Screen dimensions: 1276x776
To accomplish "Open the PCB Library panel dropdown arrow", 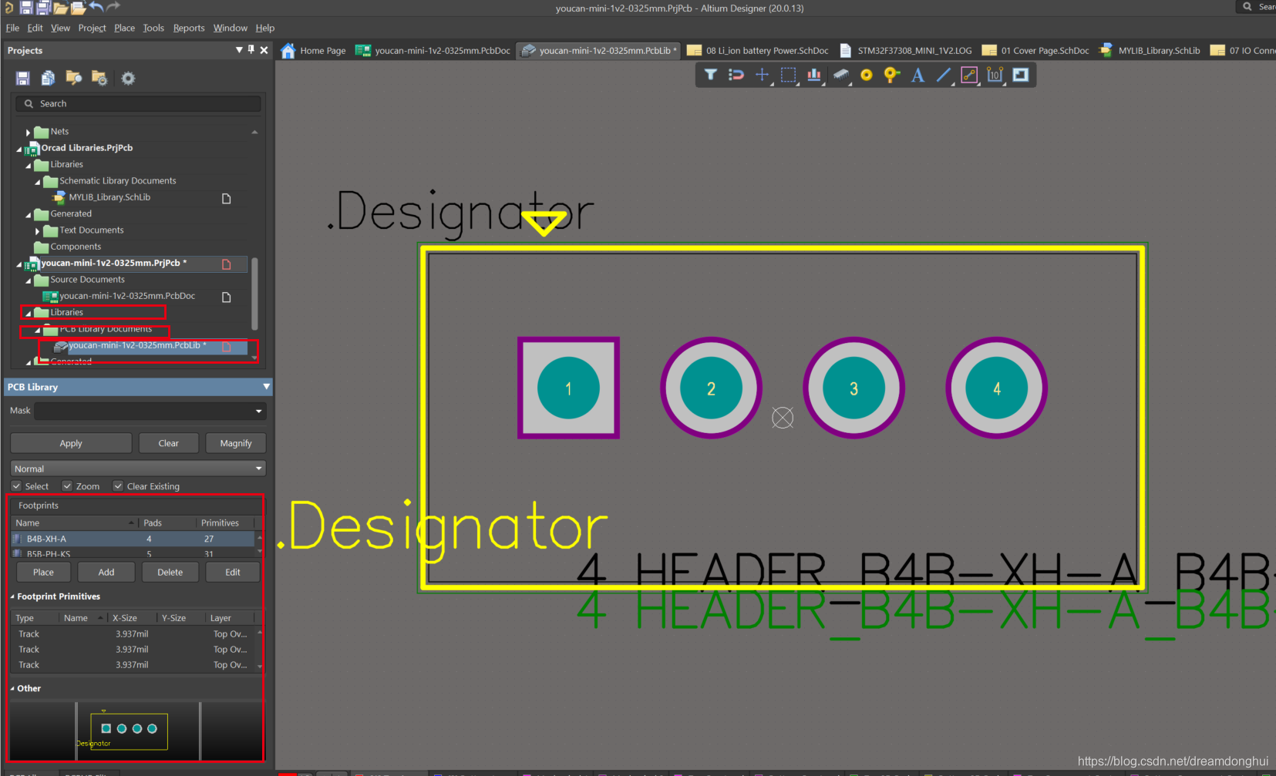I will (266, 387).
